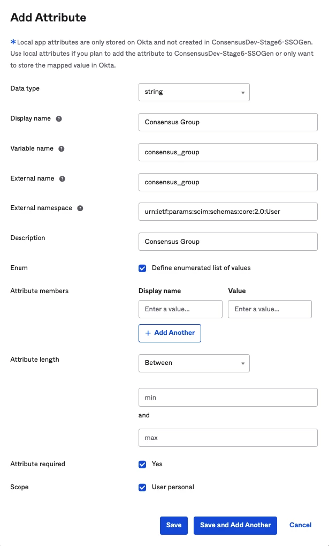
Task: Click the min attribute length field
Action: (227, 398)
